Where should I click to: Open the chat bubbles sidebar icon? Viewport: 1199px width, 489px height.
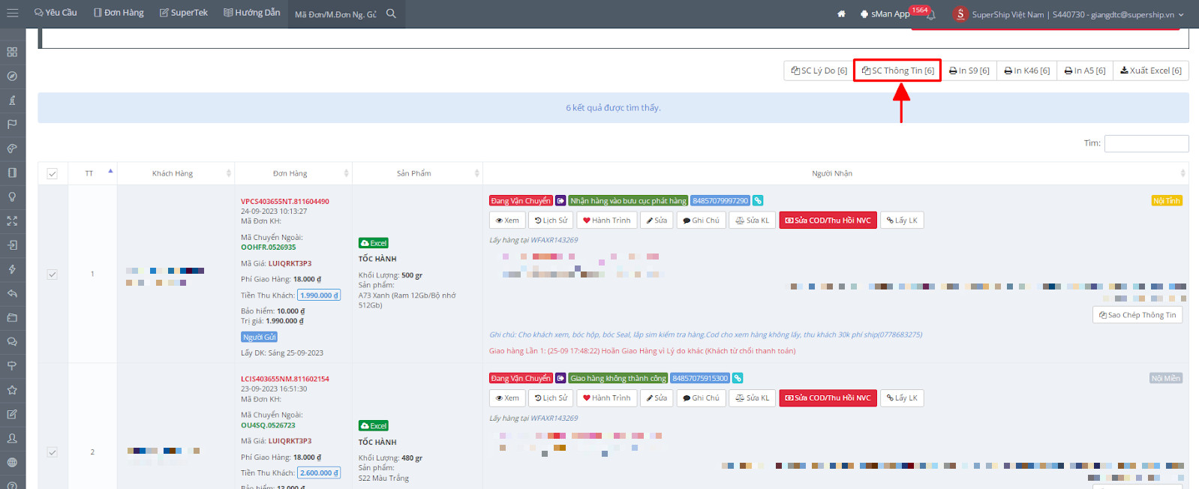(x=12, y=341)
